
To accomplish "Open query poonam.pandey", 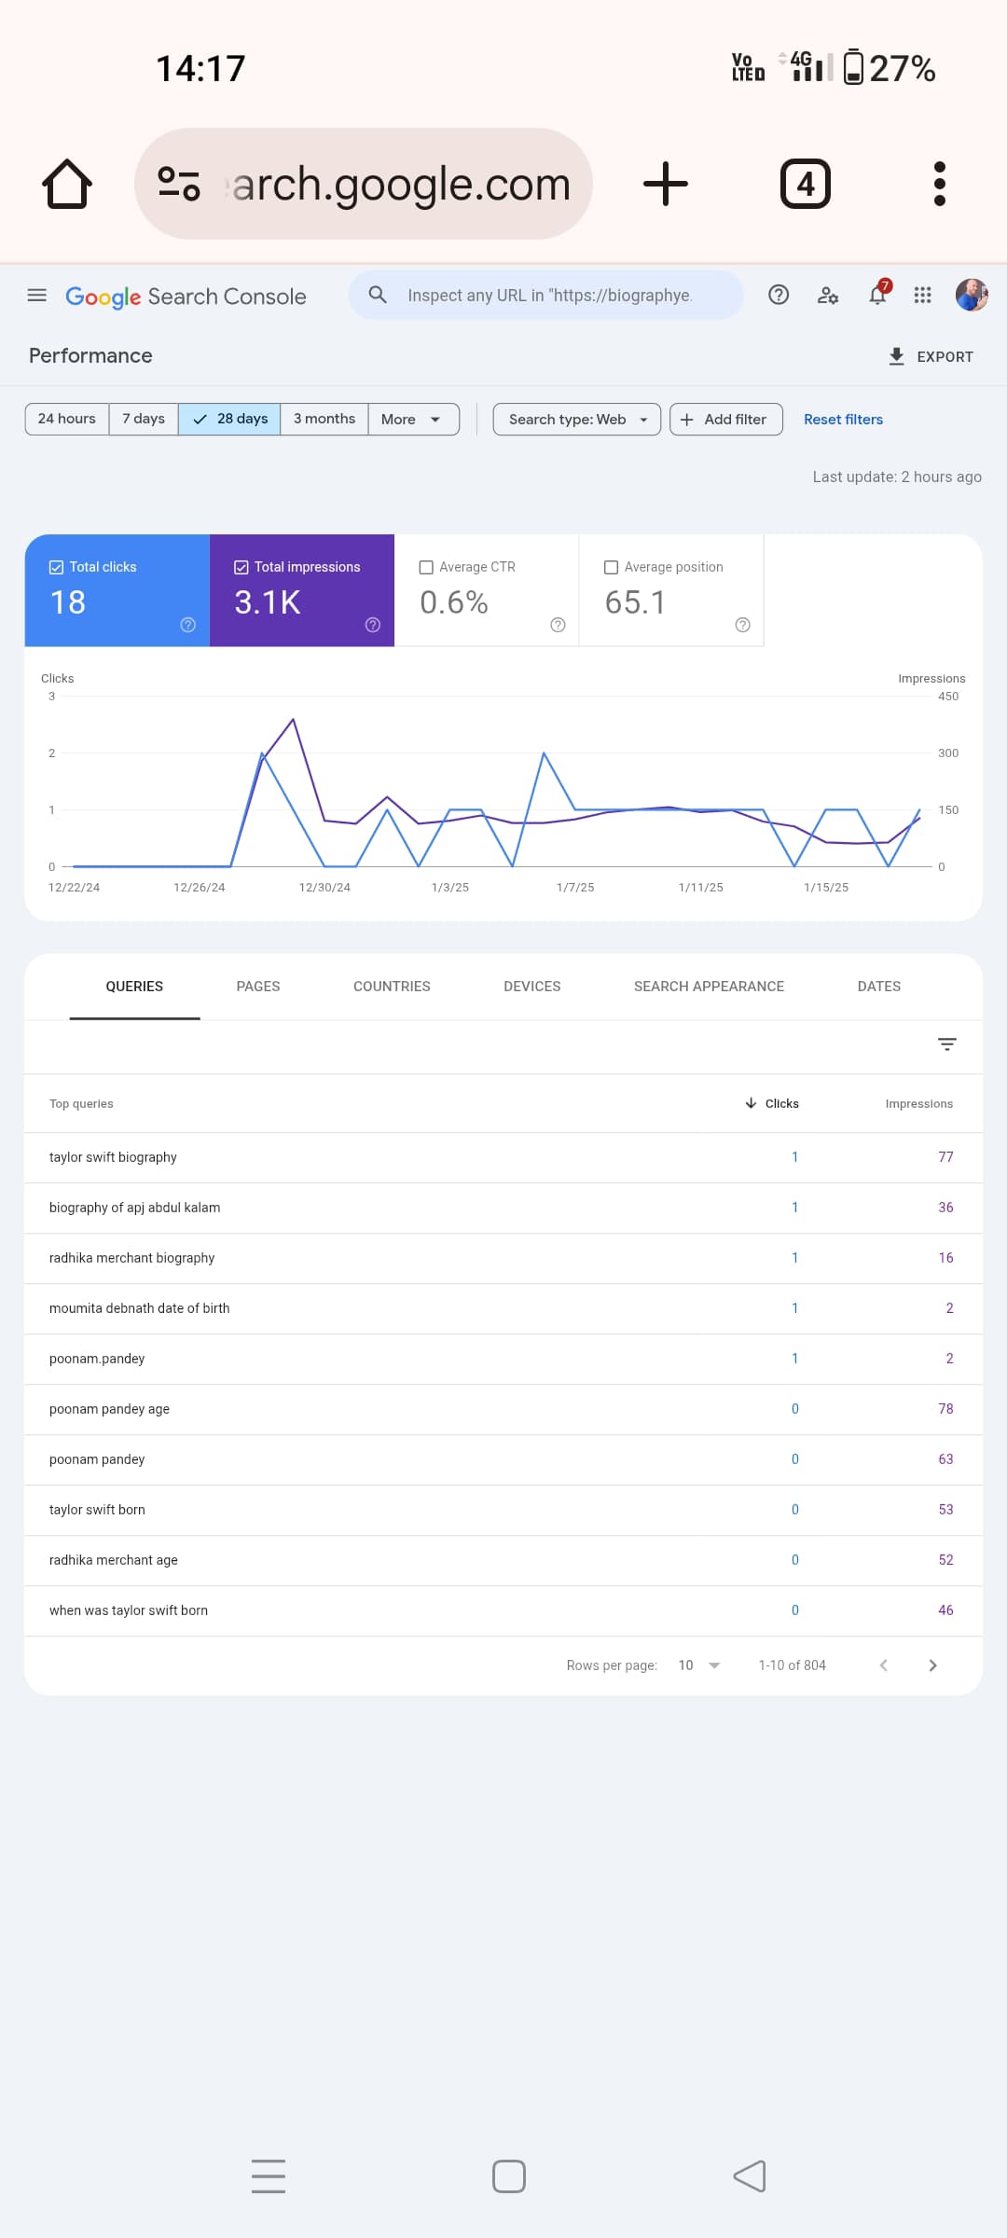I will [504, 1359].
